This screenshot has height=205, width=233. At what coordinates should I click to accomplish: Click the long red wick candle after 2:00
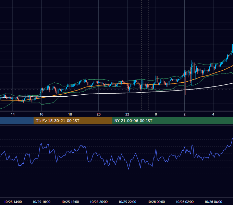186,82
